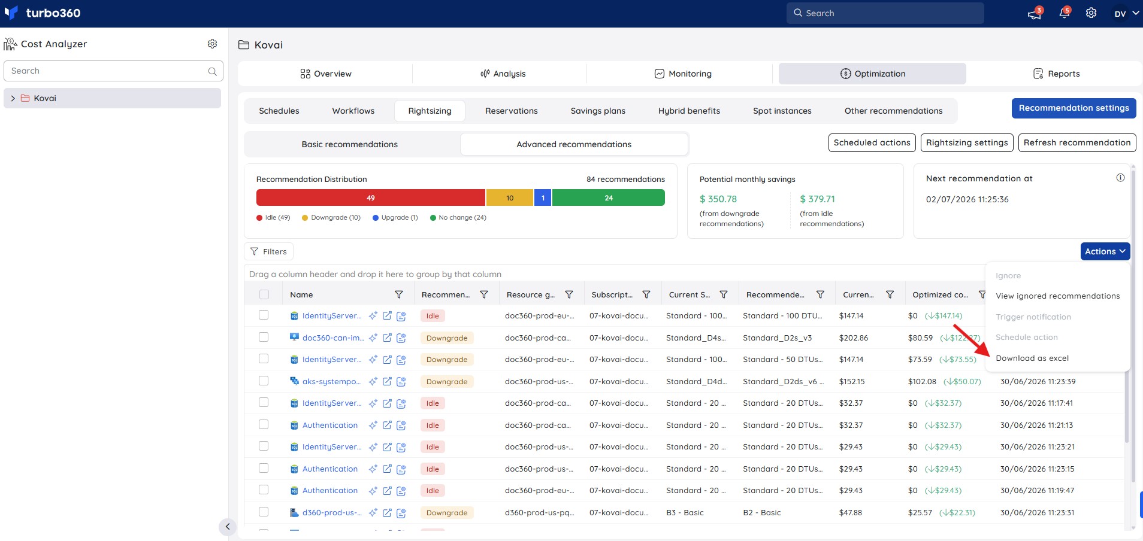Go to the Reservations sub-tab
Viewport: 1143px width, 541px height.
[x=512, y=111]
